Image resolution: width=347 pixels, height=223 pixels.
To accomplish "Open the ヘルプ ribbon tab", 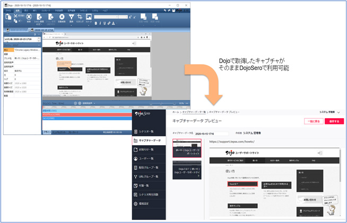I will (105, 11).
